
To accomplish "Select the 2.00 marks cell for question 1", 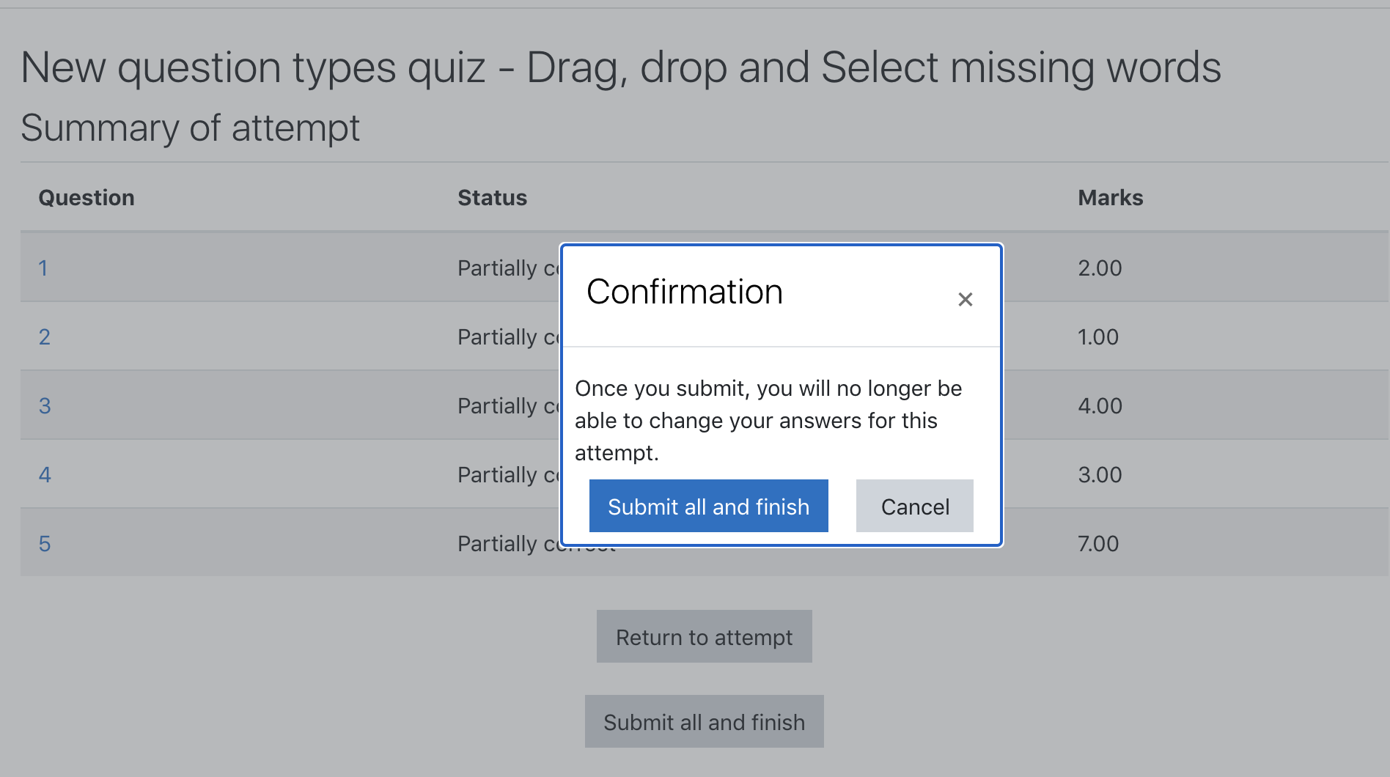I will [x=1100, y=268].
